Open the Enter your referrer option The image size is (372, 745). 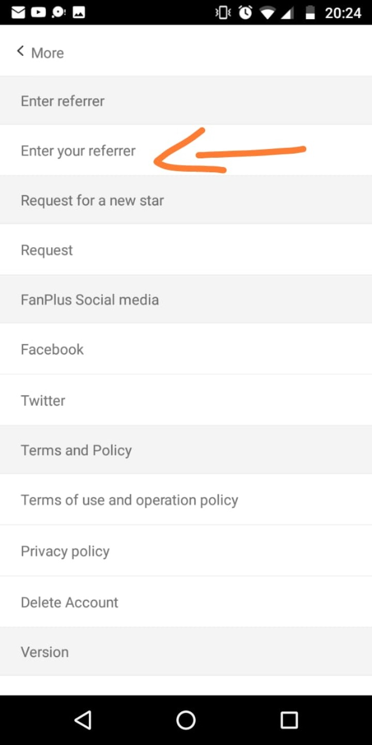coord(78,151)
